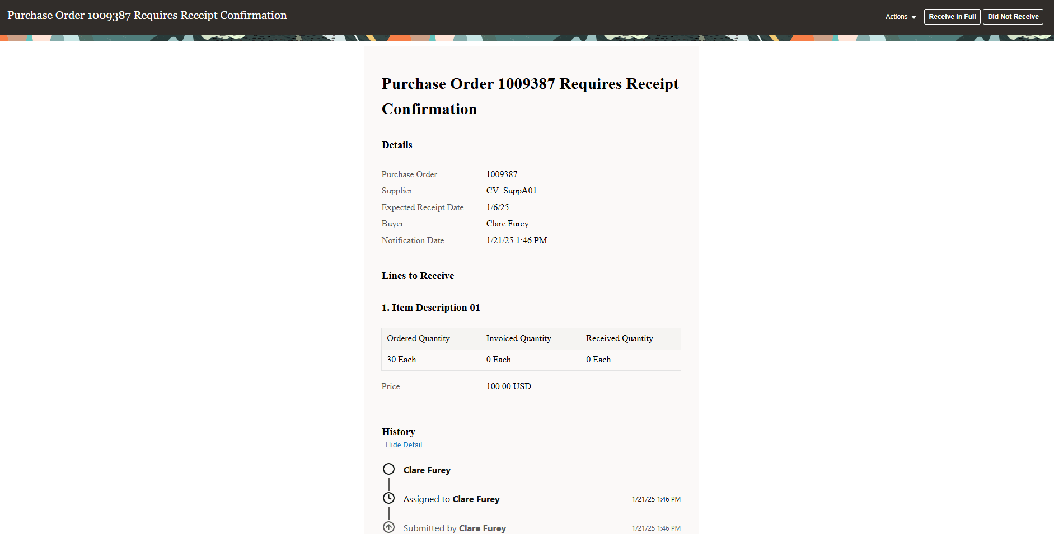
Task: Click the Actions dropdown arrow
Action: [x=915, y=17]
